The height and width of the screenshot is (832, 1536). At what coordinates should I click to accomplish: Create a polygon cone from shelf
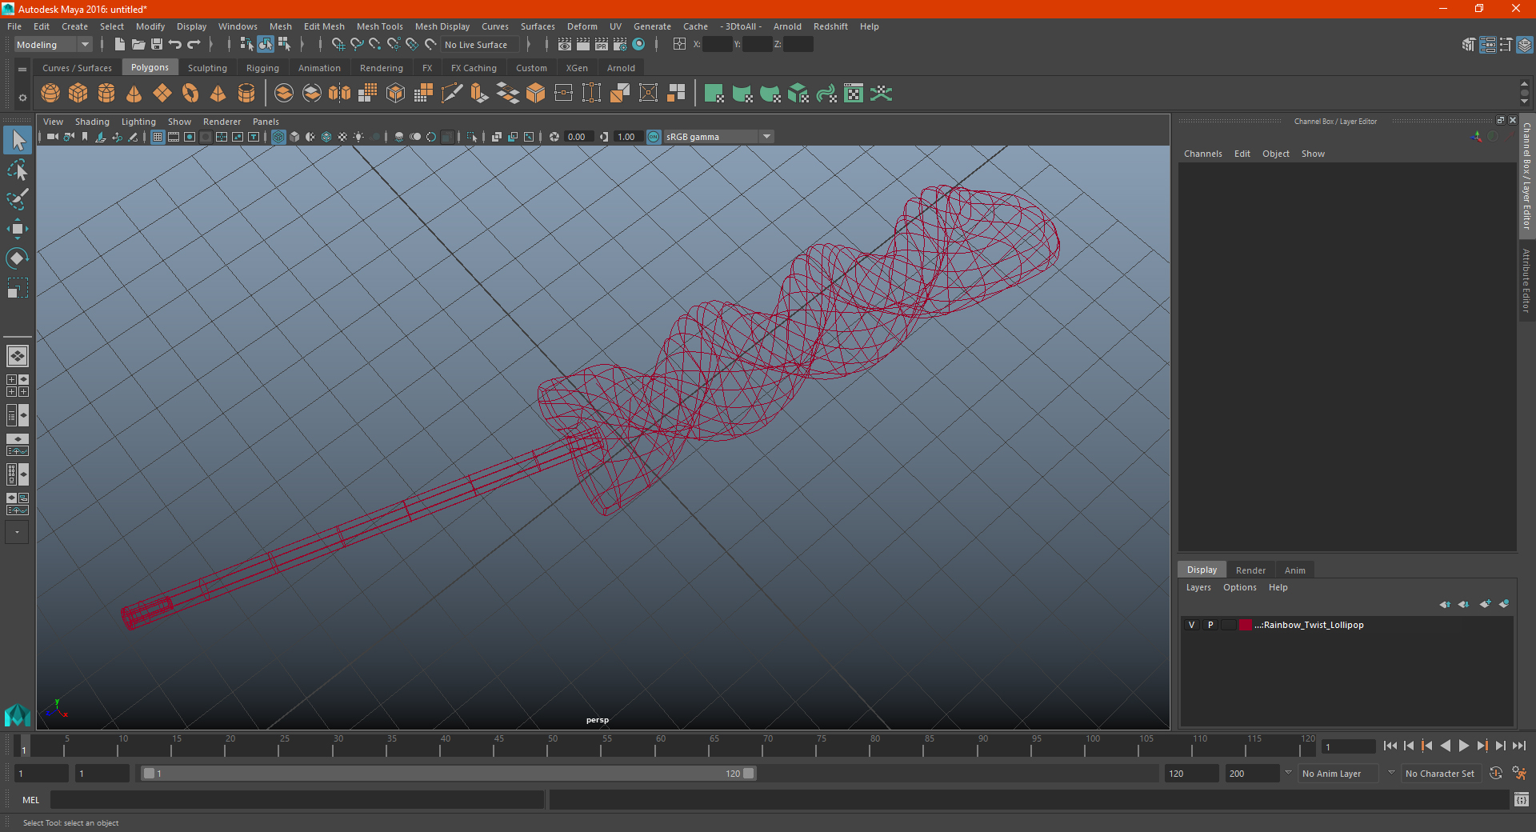click(134, 94)
